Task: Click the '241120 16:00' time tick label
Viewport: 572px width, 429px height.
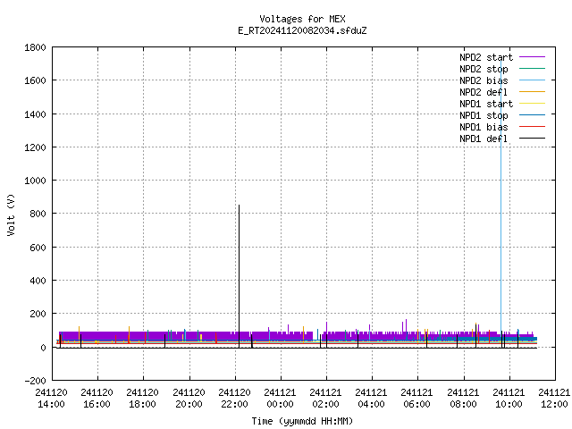Action: (97, 399)
